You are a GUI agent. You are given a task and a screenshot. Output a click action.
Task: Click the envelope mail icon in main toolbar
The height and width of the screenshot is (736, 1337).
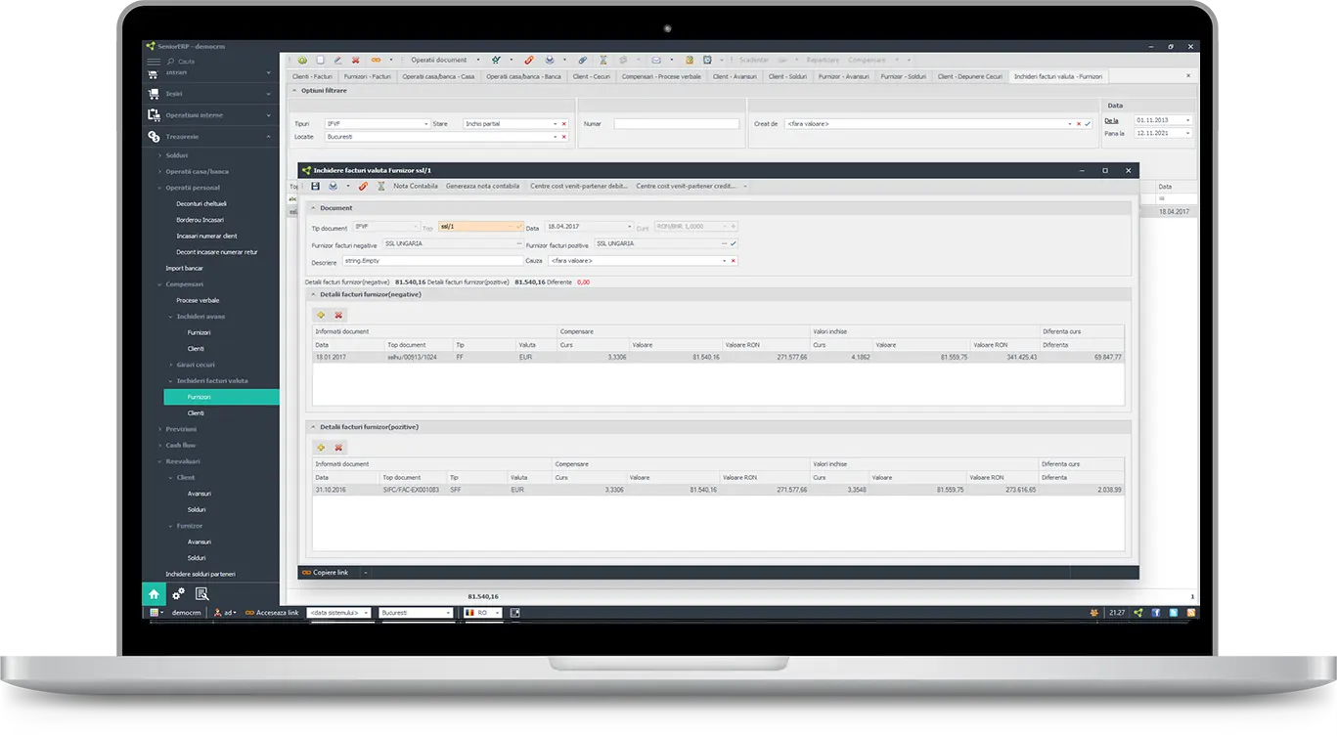(656, 60)
